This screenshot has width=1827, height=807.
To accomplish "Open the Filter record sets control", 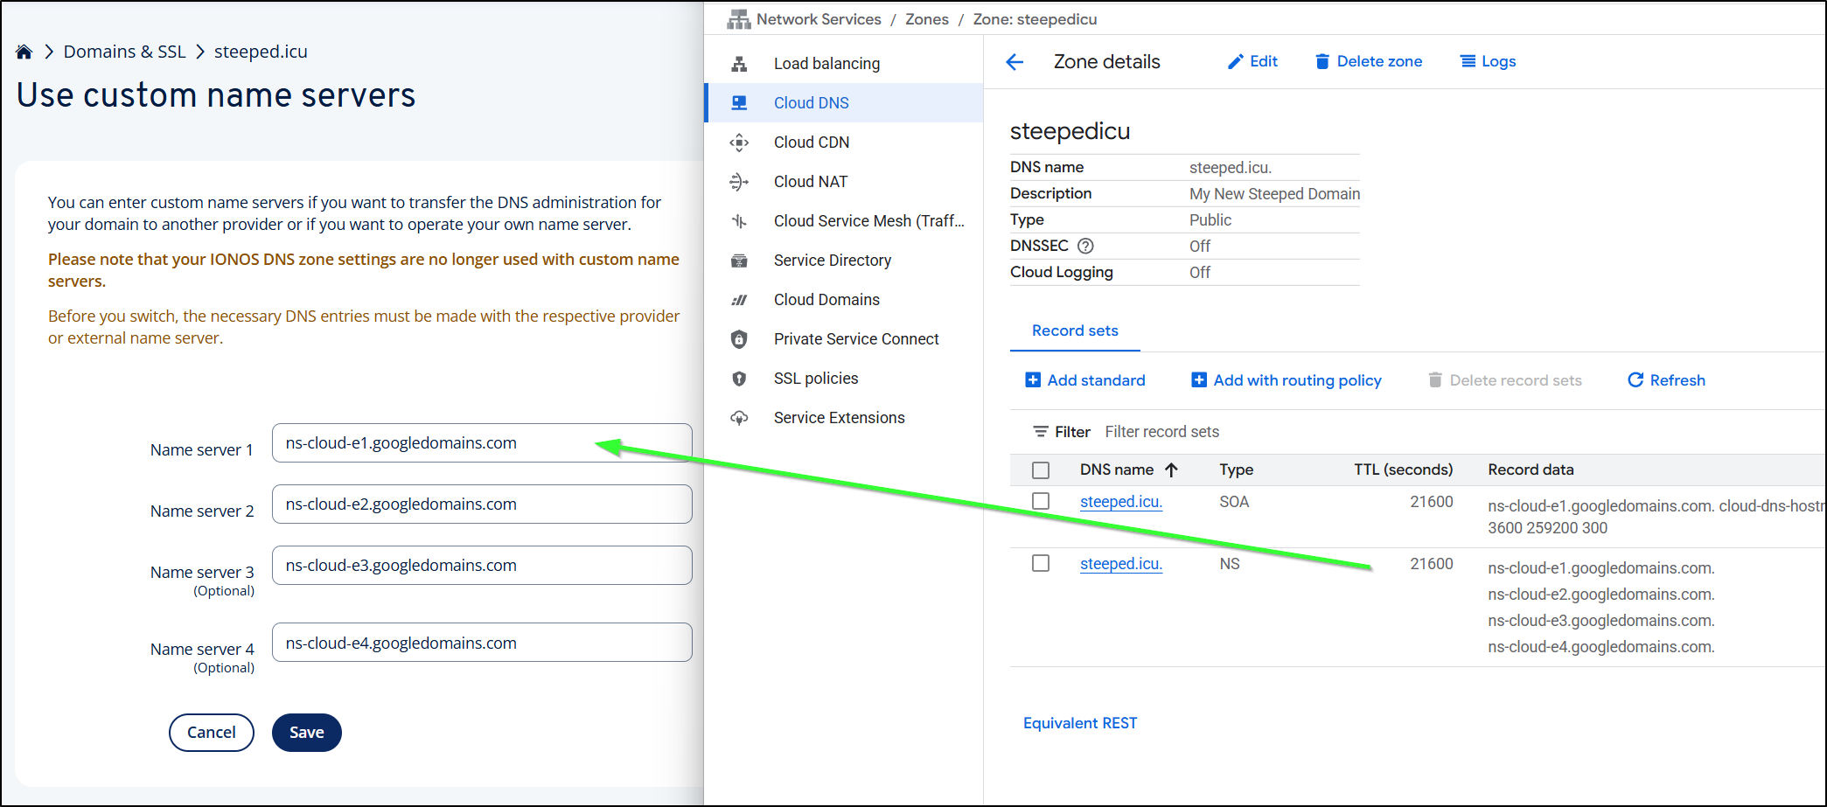I will (x=1161, y=432).
